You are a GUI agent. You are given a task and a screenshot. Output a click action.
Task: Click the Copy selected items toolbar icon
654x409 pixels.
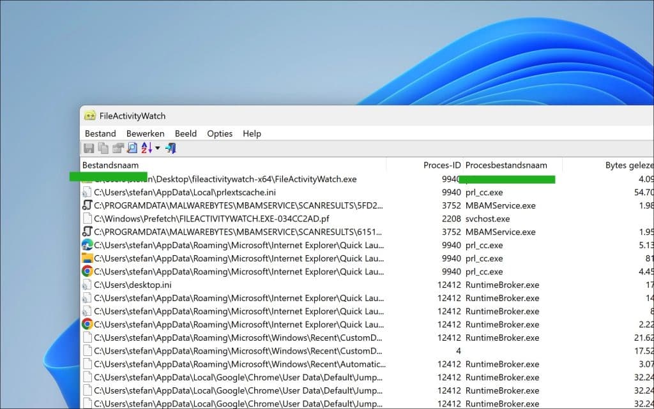tap(103, 148)
